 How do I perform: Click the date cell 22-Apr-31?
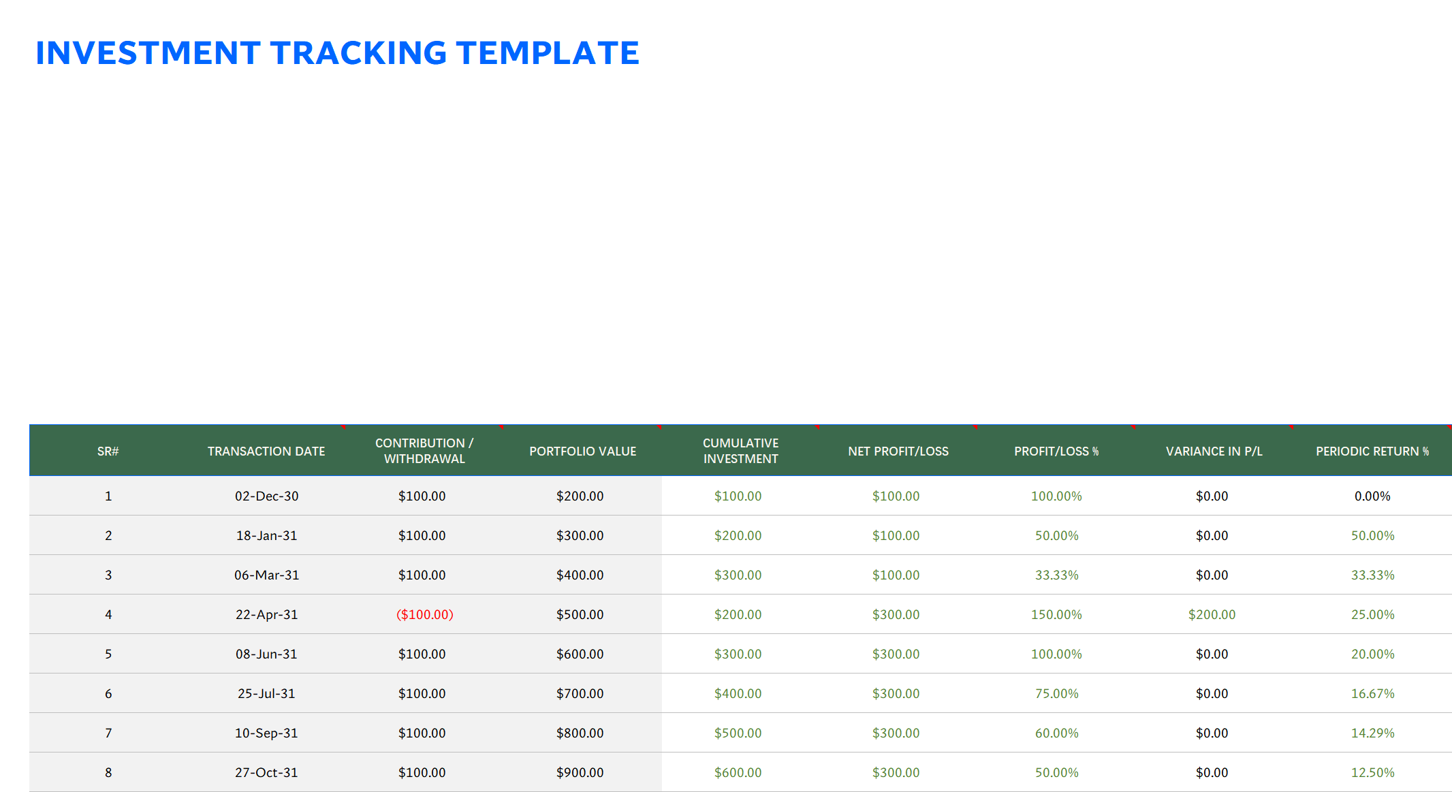click(x=266, y=614)
